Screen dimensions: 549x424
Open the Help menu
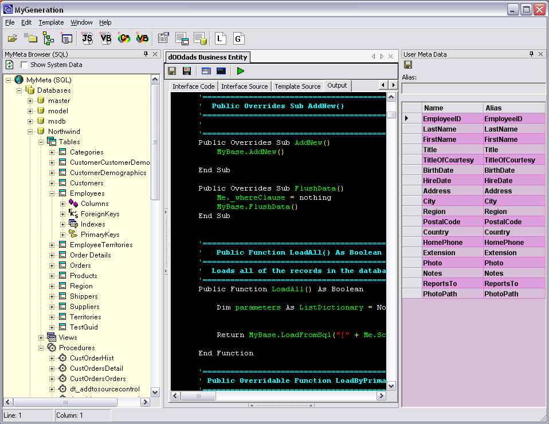(105, 22)
